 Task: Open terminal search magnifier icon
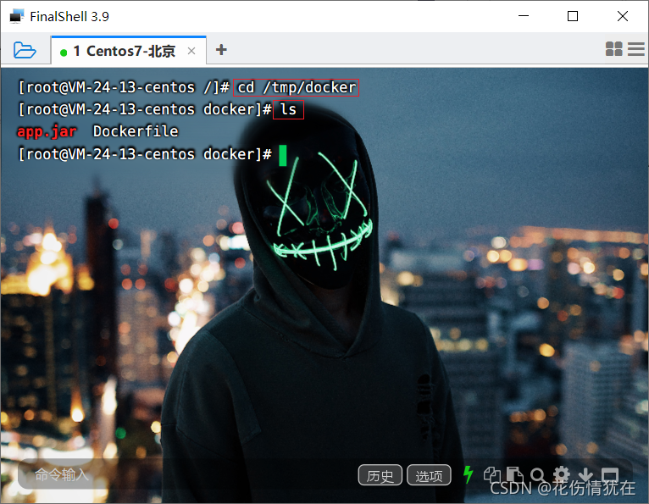(x=538, y=475)
